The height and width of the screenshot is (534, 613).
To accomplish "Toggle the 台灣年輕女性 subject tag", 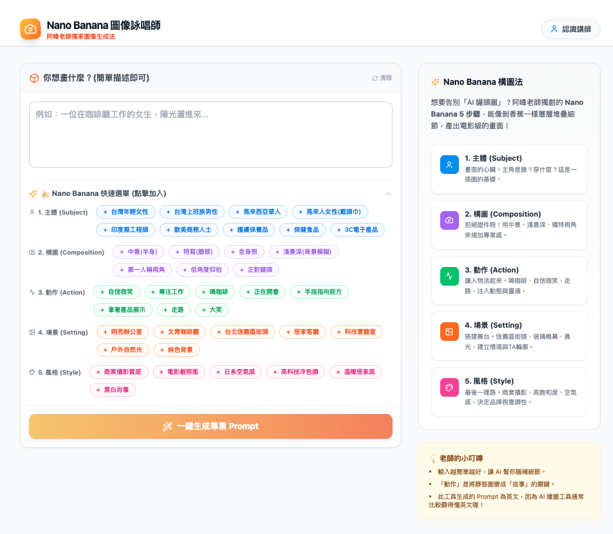I will 125,212.
